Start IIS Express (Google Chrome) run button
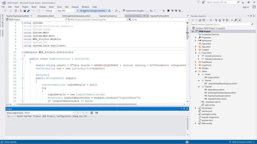 tap(92, 11)
